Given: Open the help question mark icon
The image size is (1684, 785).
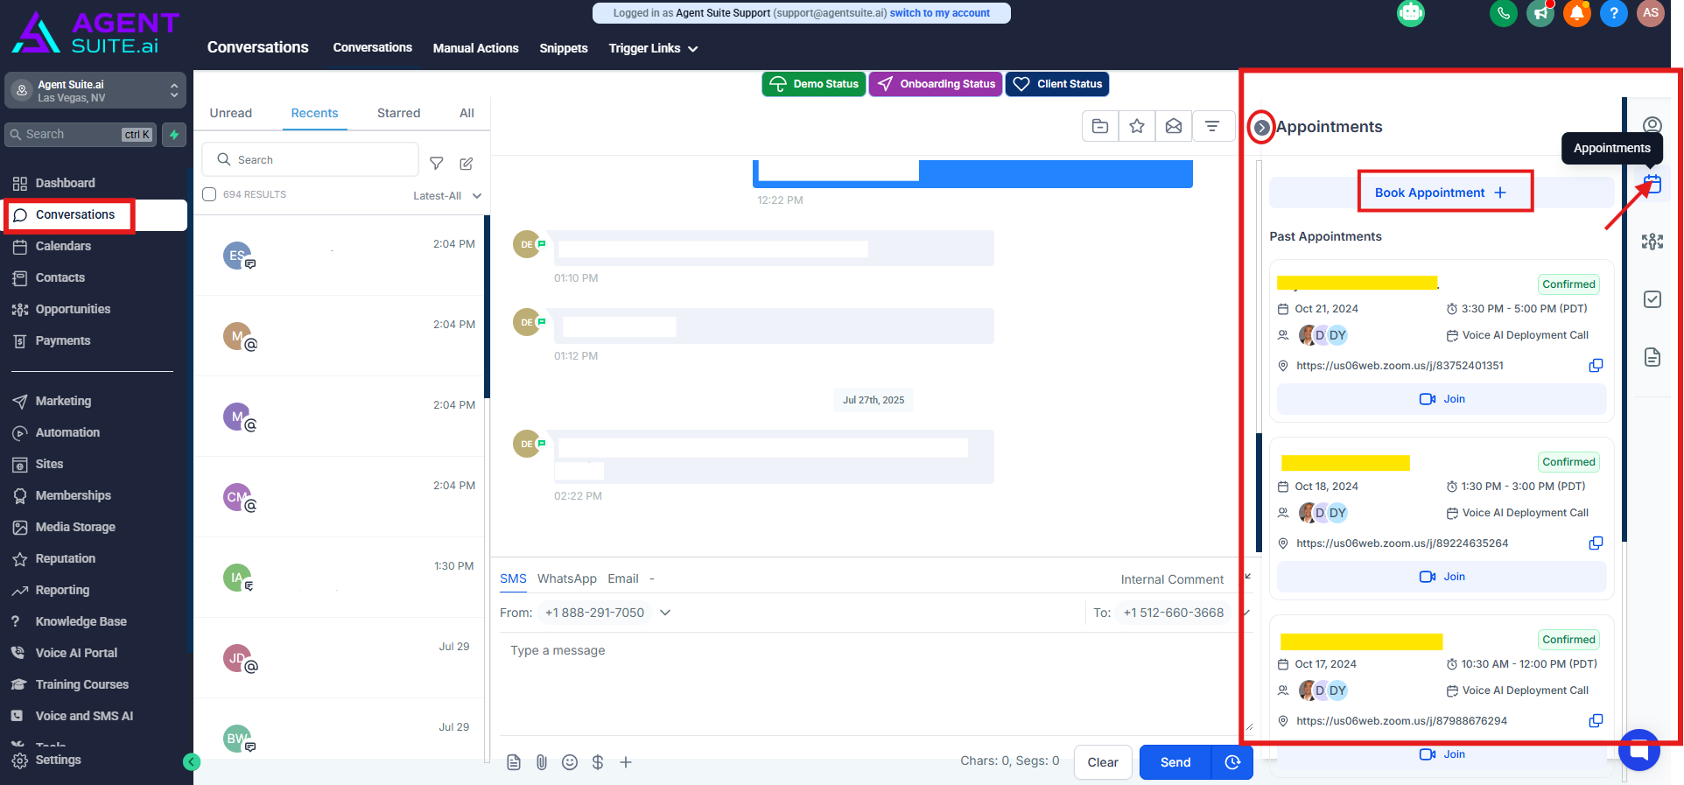Looking at the screenshot, I should [x=1613, y=13].
